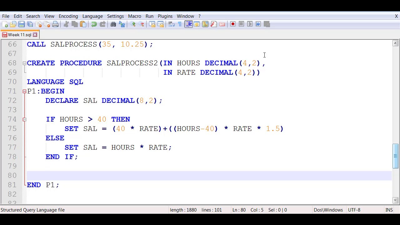Collapse the P1:BEGIN fold on line 71
Viewport: 400px width, 225px height.
click(24, 91)
